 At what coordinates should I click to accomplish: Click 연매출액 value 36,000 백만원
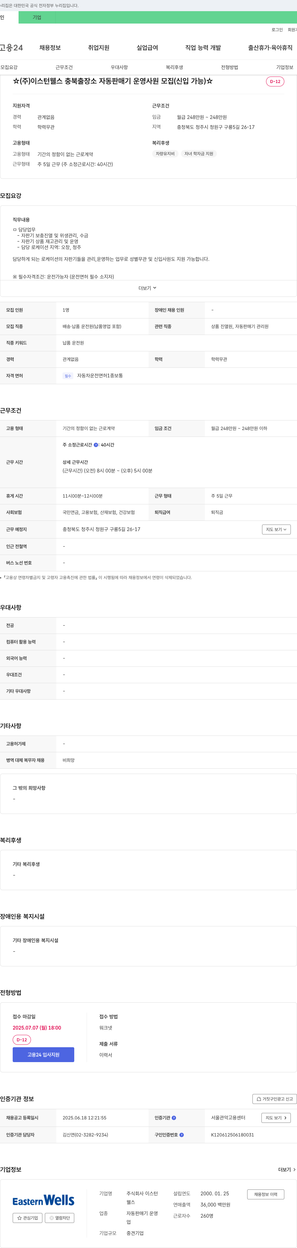(215, 1204)
